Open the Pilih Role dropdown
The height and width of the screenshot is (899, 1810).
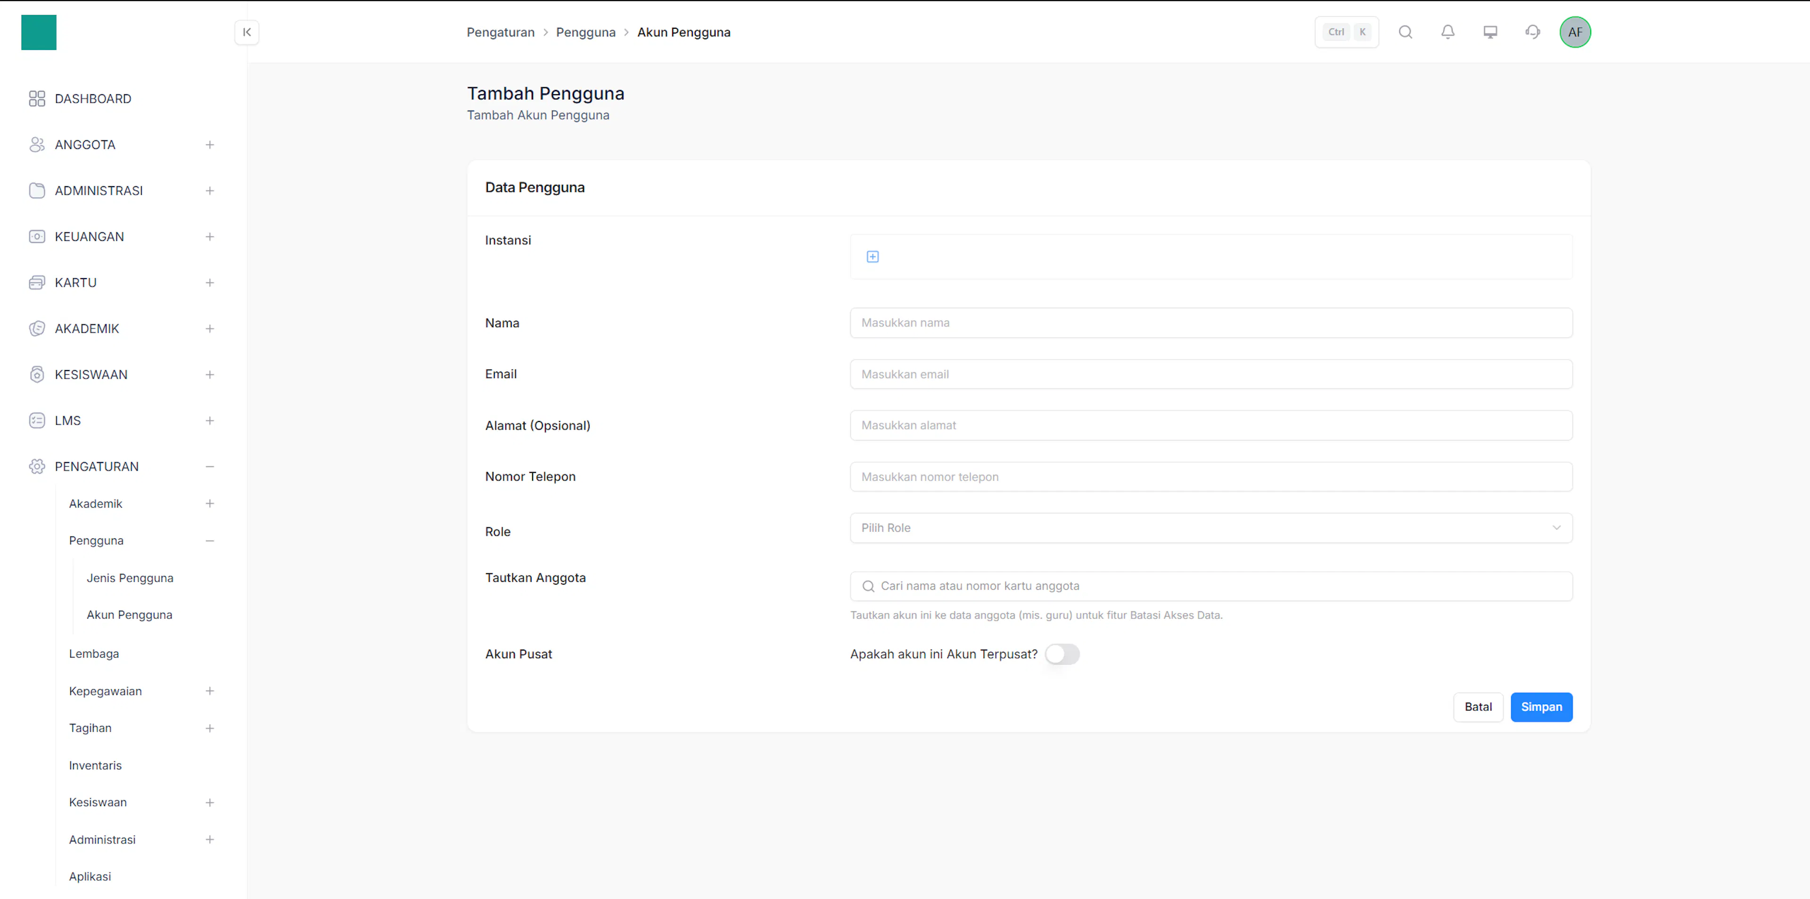click(1210, 528)
